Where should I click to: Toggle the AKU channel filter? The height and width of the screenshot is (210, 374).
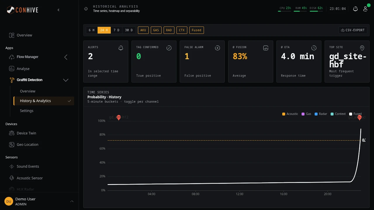[143, 30]
